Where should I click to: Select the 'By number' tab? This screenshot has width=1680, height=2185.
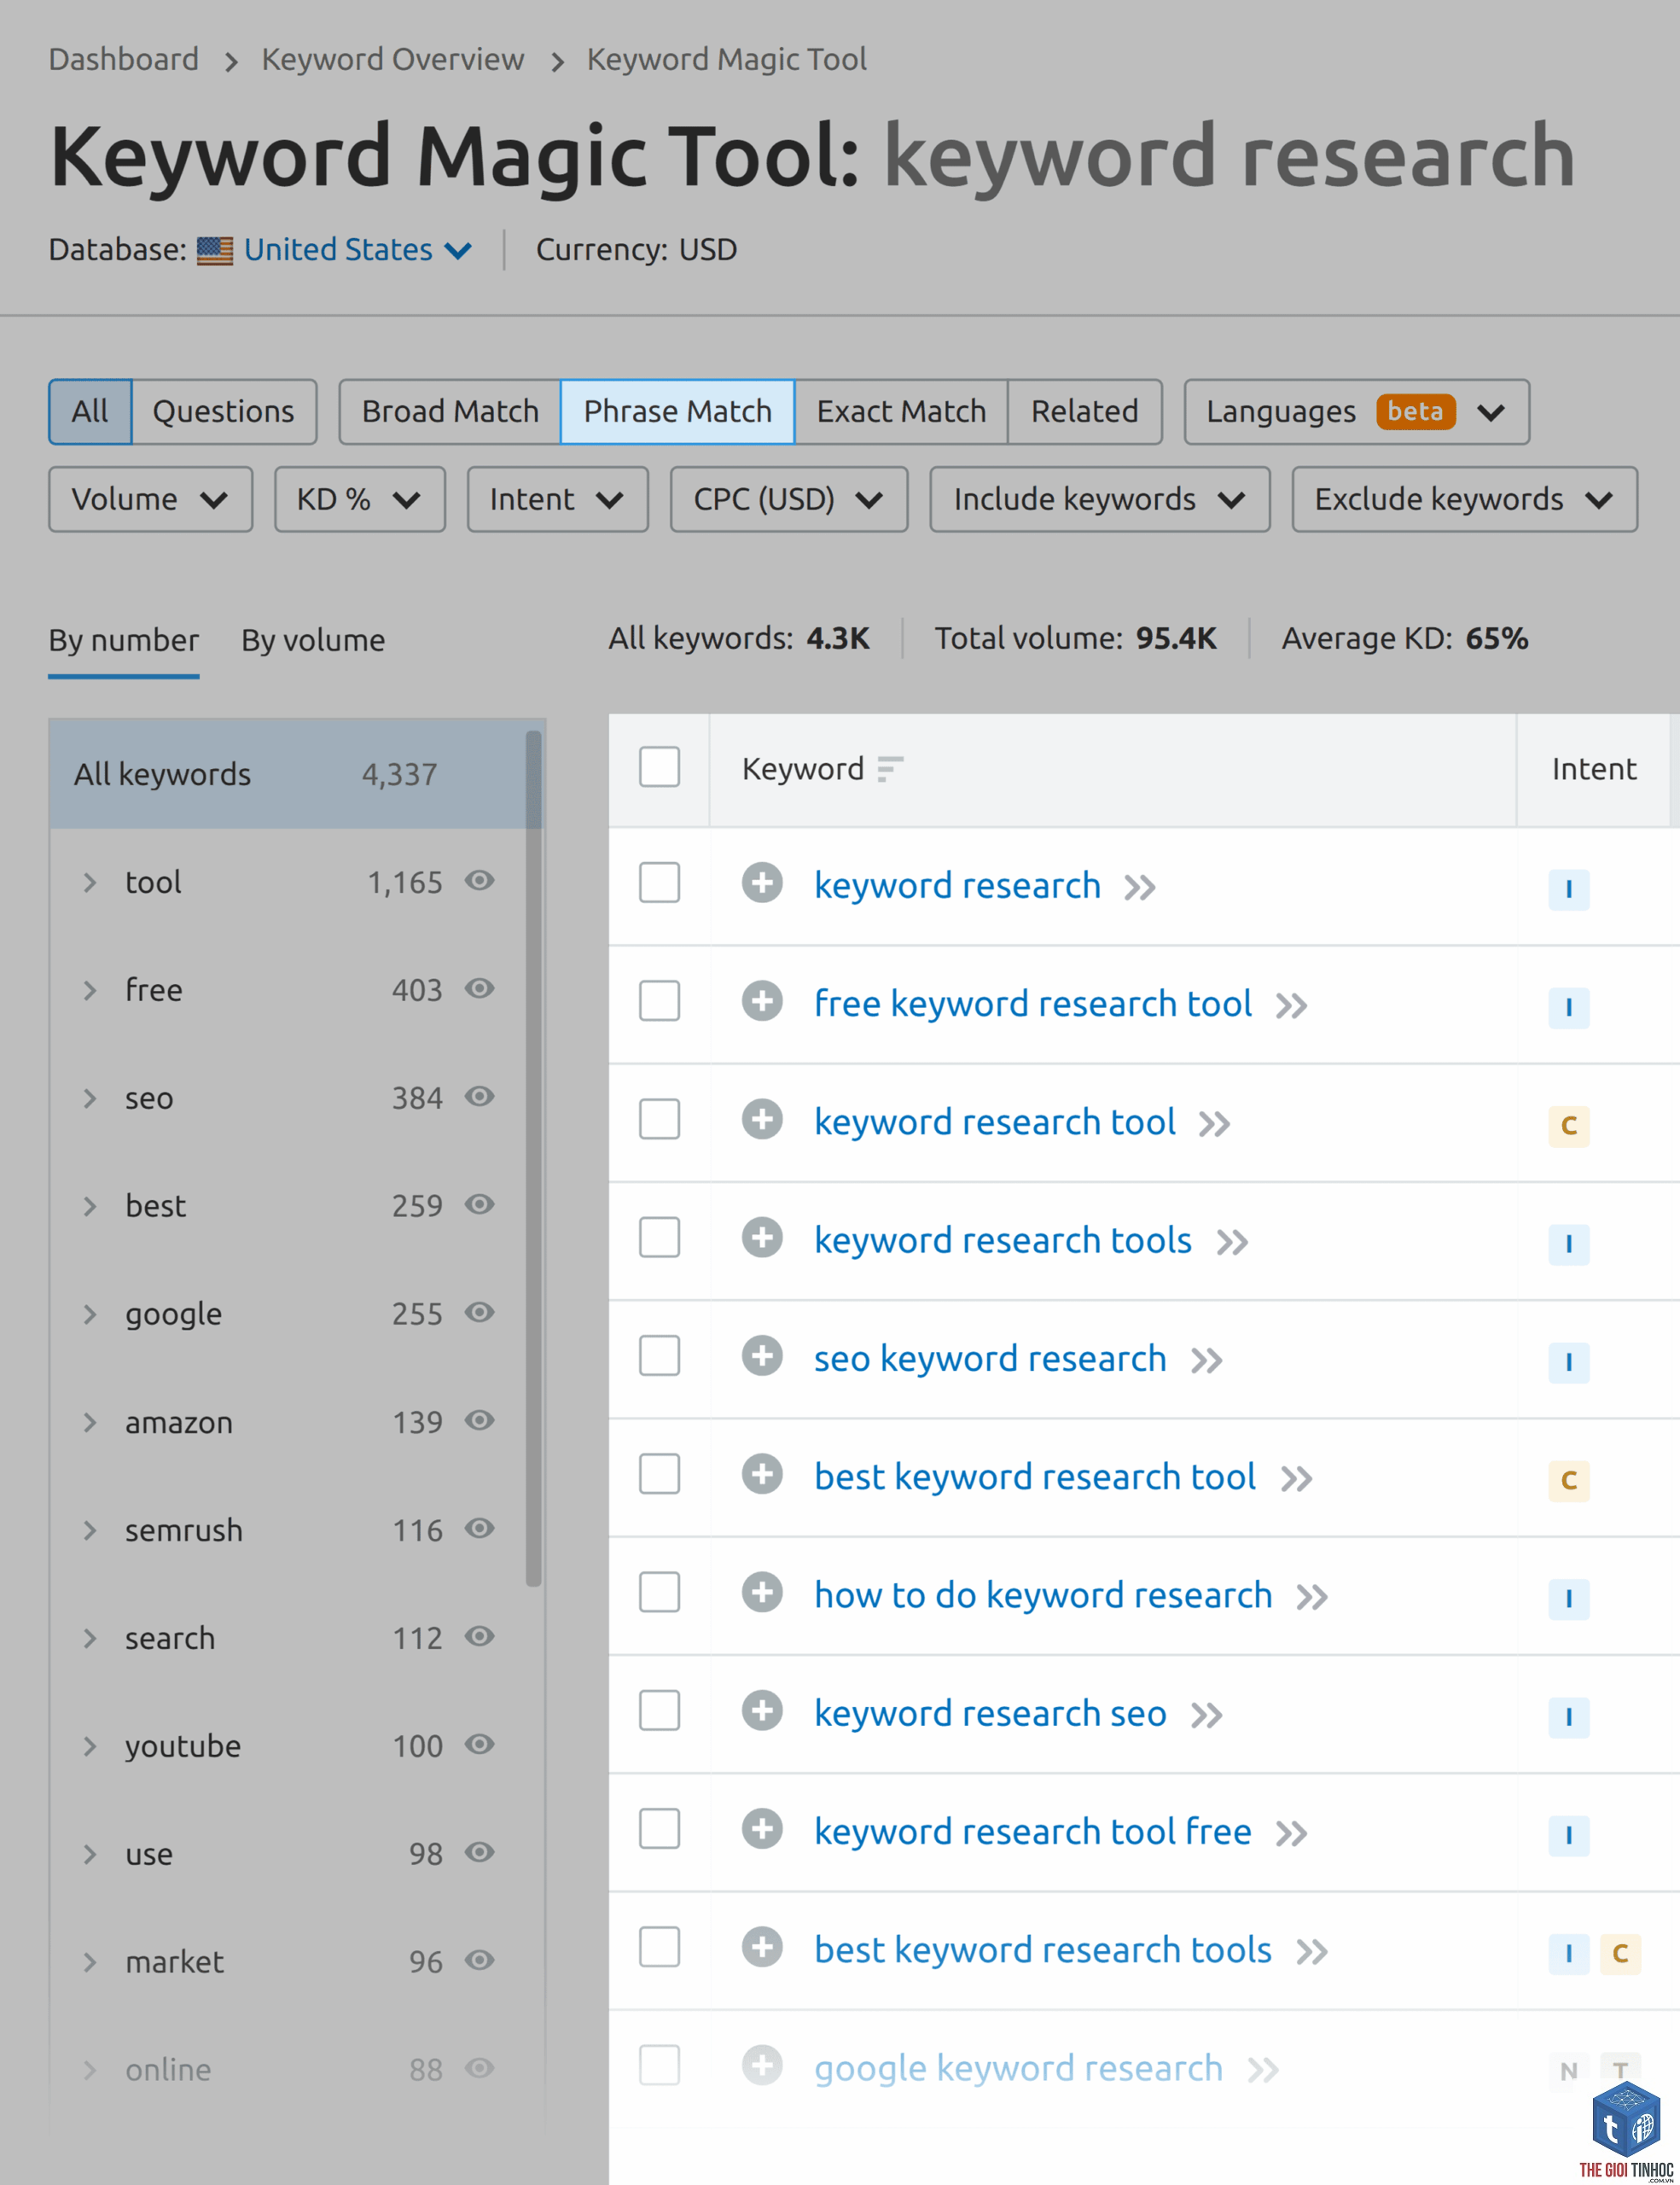pos(124,640)
